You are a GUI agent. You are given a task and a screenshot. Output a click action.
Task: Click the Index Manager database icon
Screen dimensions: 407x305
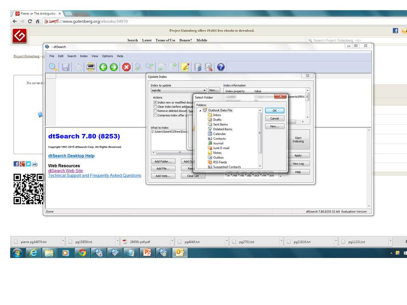click(x=209, y=67)
